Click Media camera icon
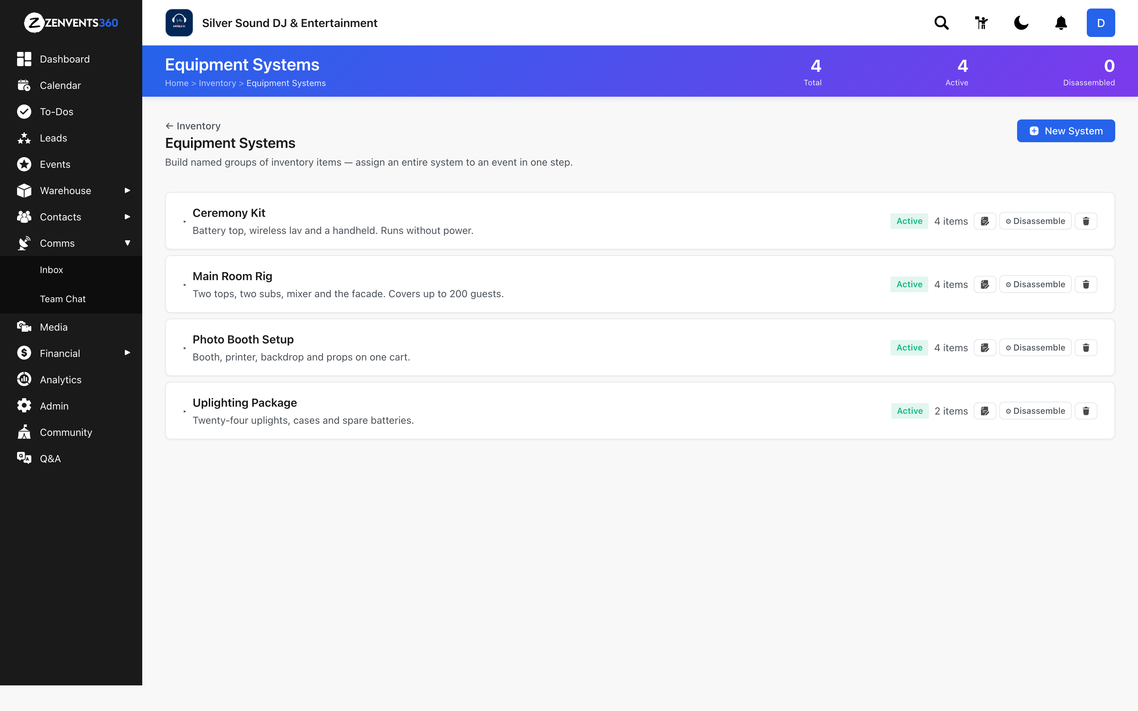 [24, 327]
